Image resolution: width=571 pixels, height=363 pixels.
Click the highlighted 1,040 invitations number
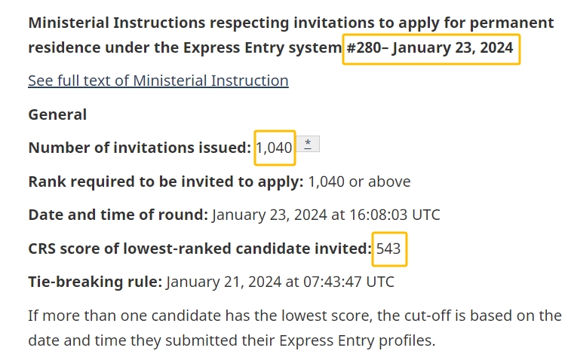click(x=274, y=148)
